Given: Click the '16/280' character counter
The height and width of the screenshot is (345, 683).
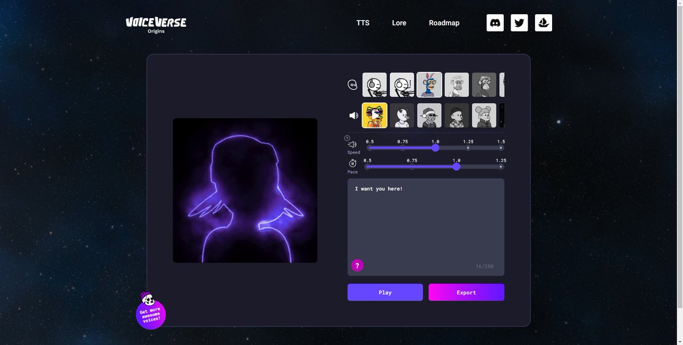Looking at the screenshot, I should click(485, 266).
